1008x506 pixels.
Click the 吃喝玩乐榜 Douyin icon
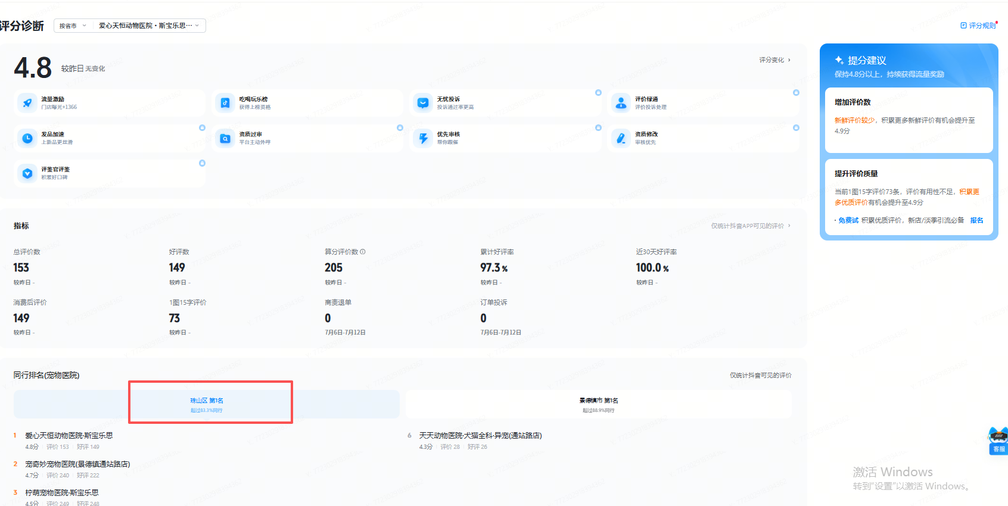225,103
